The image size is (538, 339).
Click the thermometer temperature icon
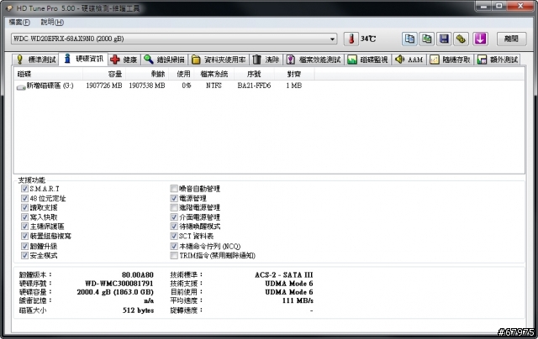[351, 39]
